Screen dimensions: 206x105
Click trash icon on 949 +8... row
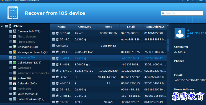click(x=57, y=52)
